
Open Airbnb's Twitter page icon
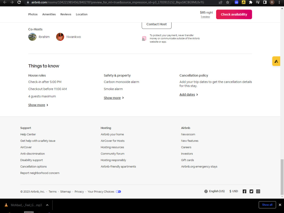pyautogui.click(x=251, y=191)
